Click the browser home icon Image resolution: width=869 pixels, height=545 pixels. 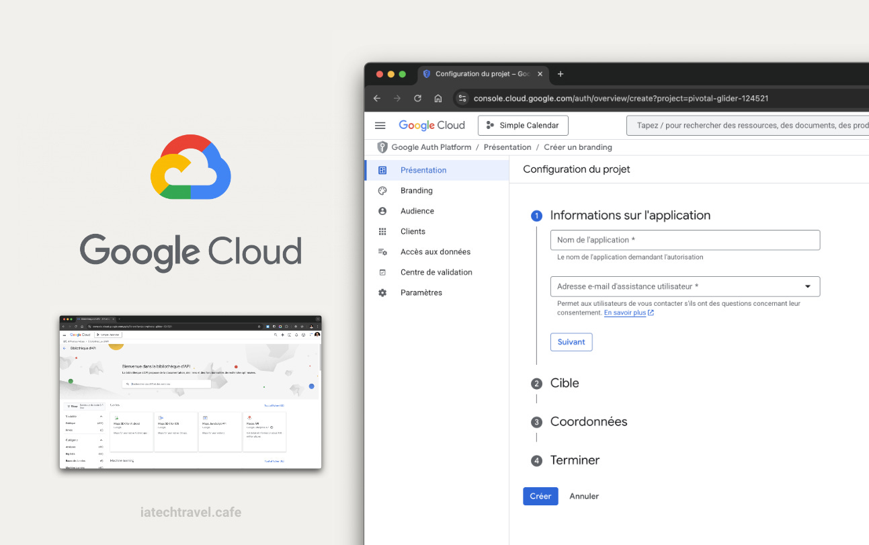438,98
